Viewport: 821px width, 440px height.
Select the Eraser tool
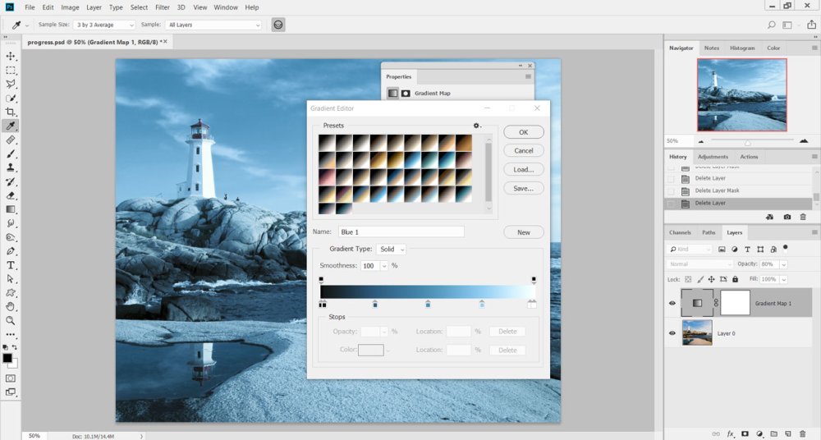click(x=11, y=195)
